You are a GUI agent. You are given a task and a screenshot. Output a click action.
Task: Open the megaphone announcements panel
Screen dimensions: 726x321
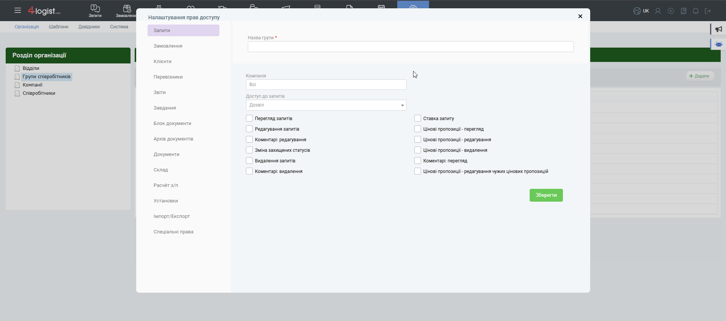click(x=718, y=29)
